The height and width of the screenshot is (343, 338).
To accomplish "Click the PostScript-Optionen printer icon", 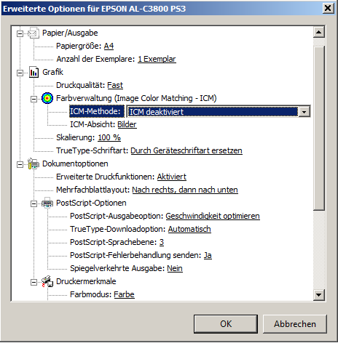I will (47, 203).
